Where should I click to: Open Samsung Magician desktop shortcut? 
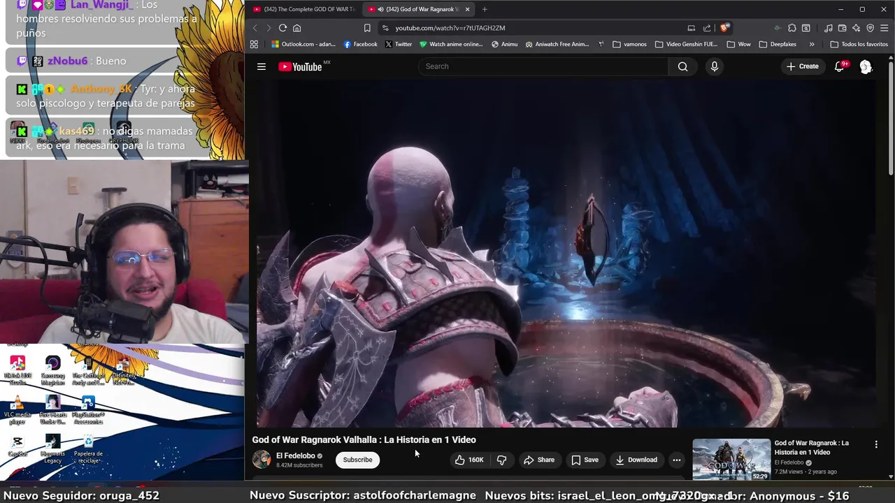(52, 370)
